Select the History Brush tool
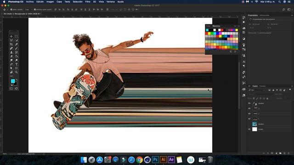This screenshot has width=294, height=165. click(17, 52)
